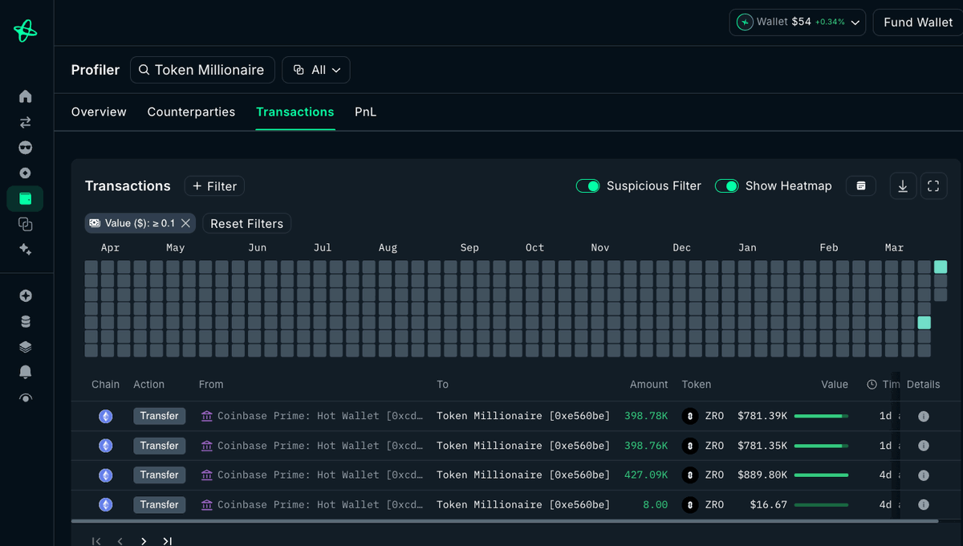Click the value bar in $889.80K row
The height and width of the screenshot is (546, 963).
click(x=821, y=475)
